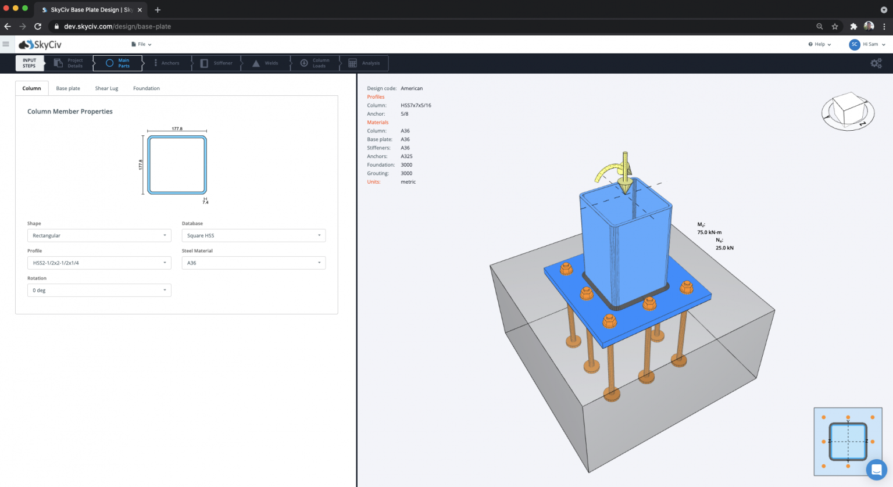Click the hamburger sidebar menu icon

pyautogui.click(x=6, y=44)
